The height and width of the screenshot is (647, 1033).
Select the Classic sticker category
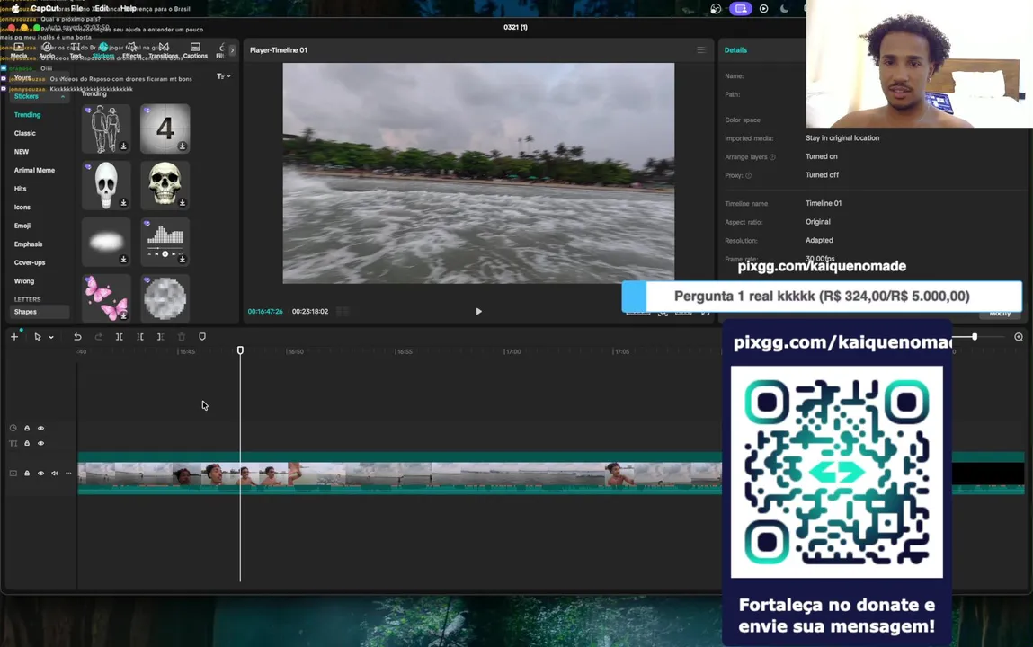[25, 133]
